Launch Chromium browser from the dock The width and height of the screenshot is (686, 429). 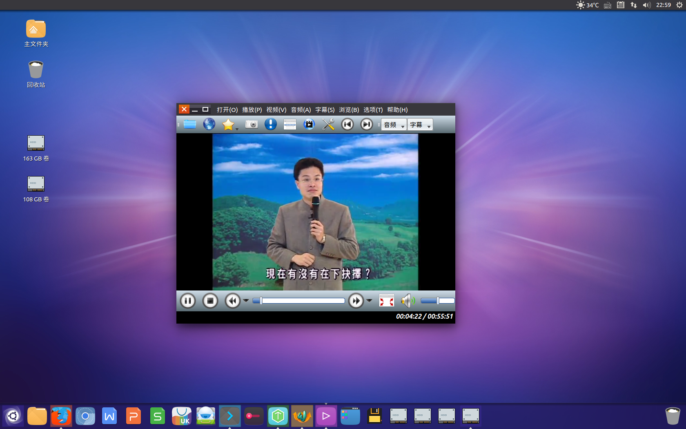[x=85, y=416]
